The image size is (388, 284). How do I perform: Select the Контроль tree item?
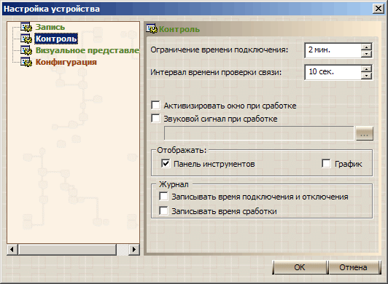coord(56,39)
